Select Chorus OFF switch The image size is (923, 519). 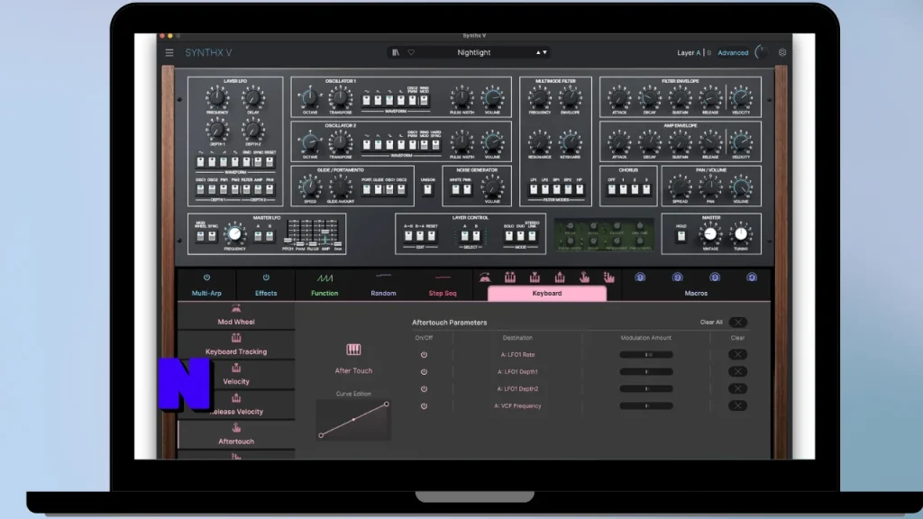612,189
